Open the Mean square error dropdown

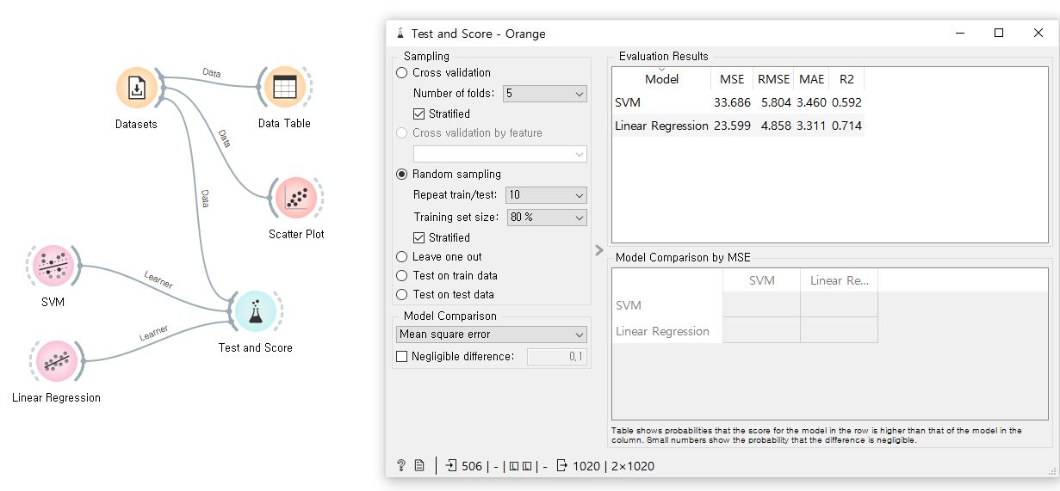(x=491, y=334)
